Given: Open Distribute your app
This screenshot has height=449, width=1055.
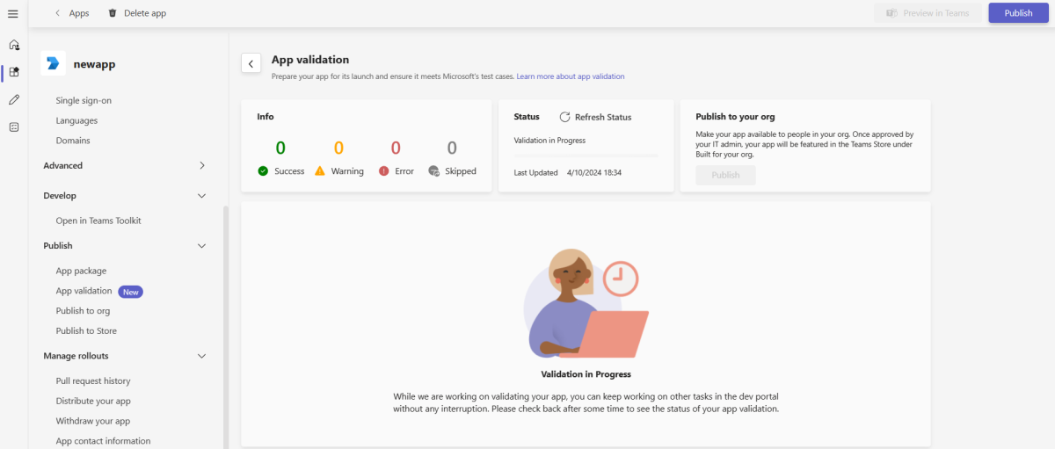Looking at the screenshot, I should click(x=93, y=401).
